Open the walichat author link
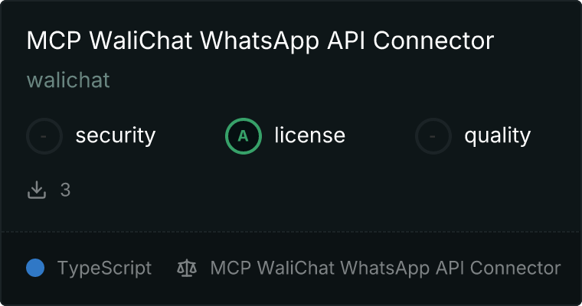 coord(68,80)
